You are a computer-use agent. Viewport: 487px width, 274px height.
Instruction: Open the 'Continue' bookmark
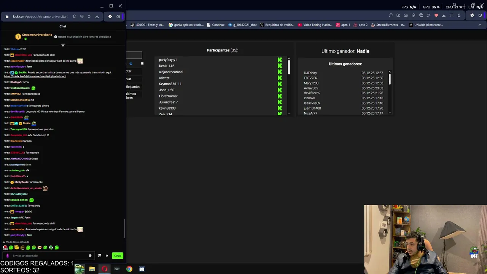point(215,25)
